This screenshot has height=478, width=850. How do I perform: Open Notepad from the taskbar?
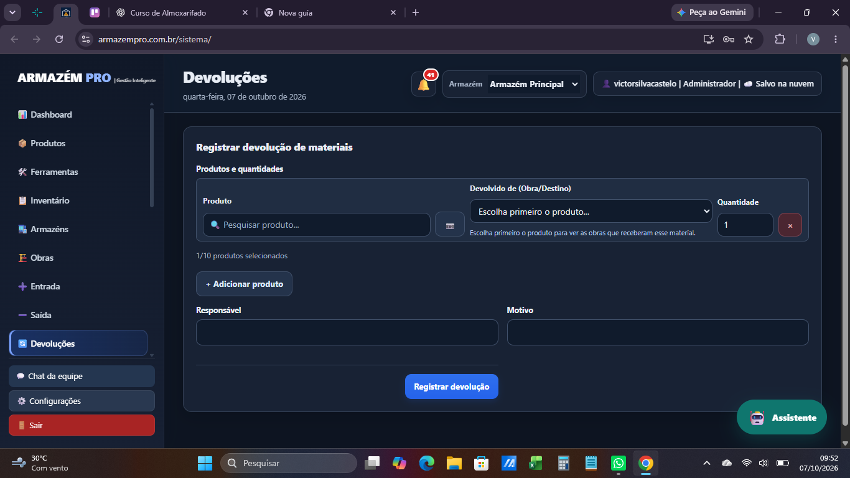tap(591, 463)
